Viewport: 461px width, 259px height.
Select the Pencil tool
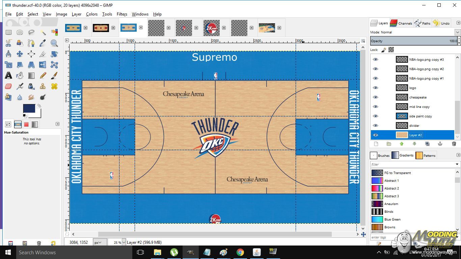[x=43, y=76]
